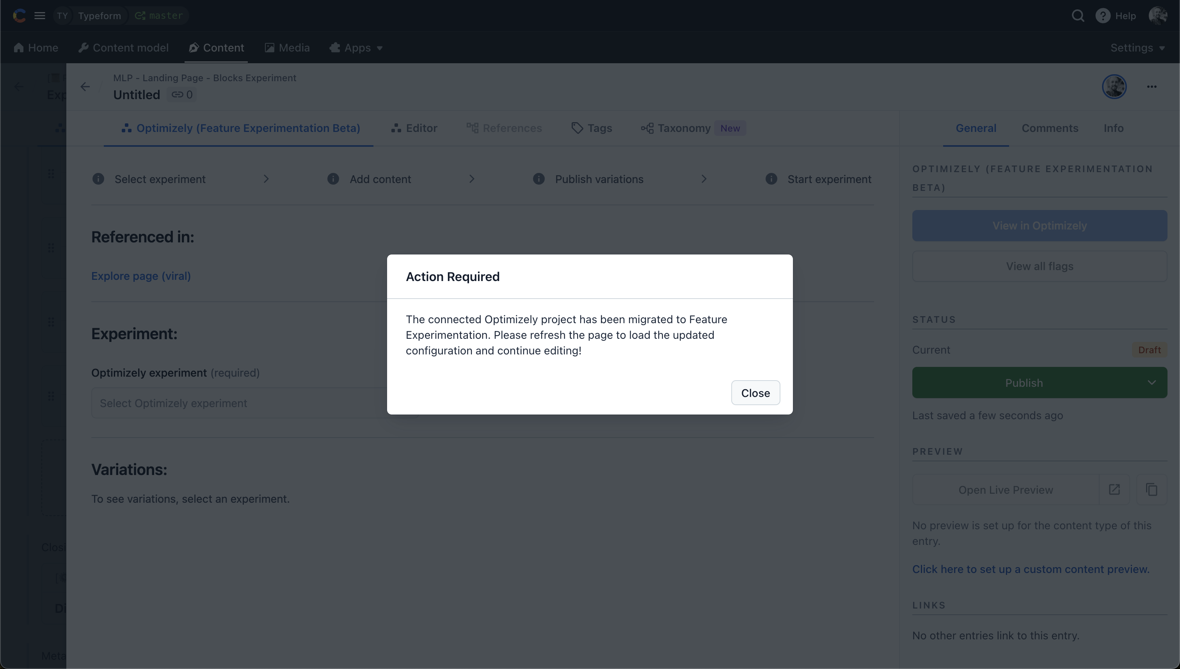
Task: Expand the Publish button dropdown arrow
Action: click(x=1152, y=383)
